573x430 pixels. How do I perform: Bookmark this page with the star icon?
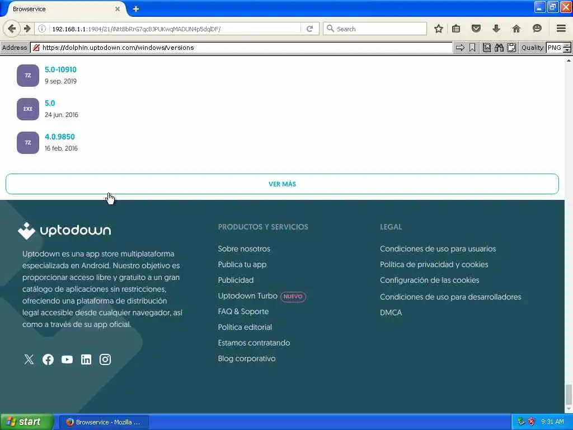[x=439, y=29]
